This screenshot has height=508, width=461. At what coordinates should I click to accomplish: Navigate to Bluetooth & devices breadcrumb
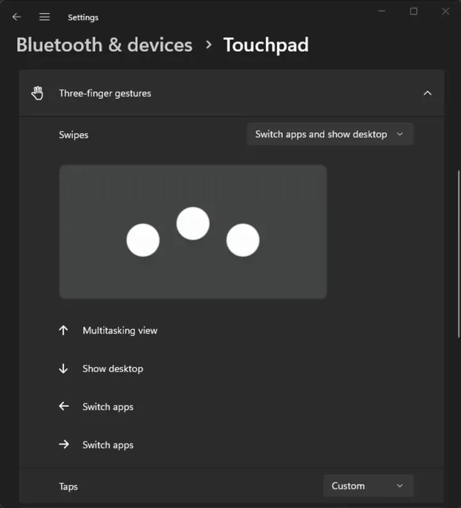coord(104,45)
